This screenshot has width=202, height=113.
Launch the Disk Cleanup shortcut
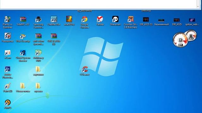point(23,36)
